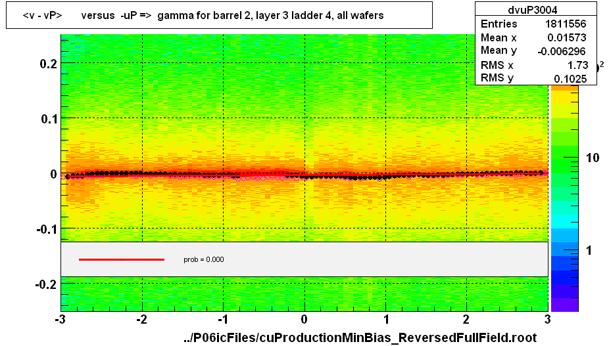Pick the purple band of color palette

pyautogui.click(x=564, y=305)
